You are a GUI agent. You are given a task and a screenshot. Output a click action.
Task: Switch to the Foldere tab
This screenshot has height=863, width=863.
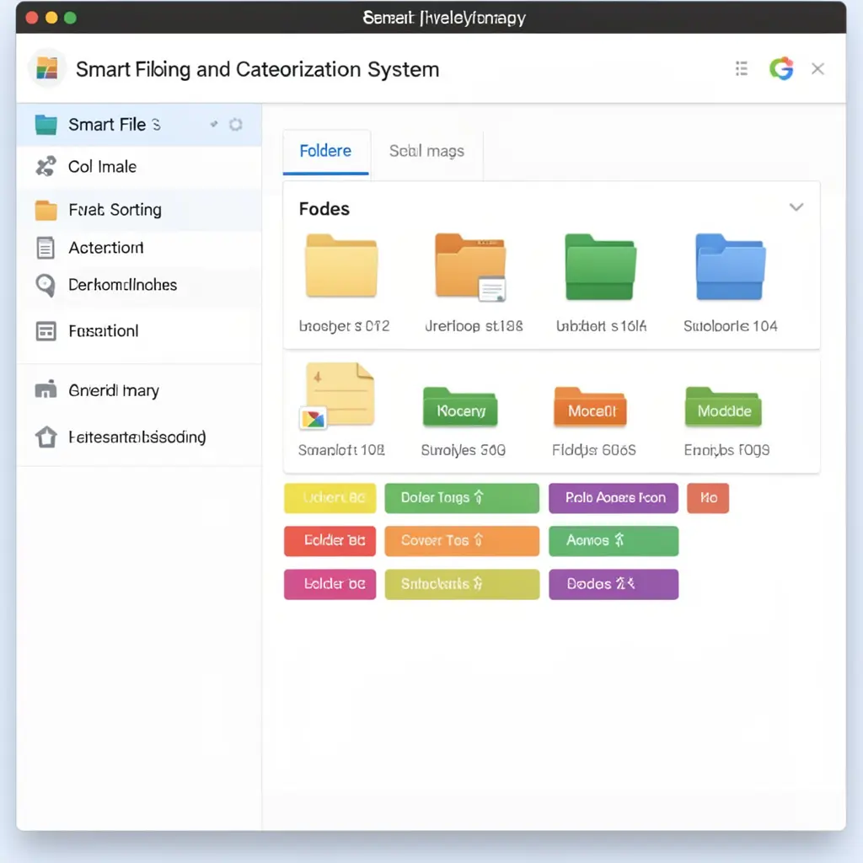pyautogui.click(x=325, y=151)
